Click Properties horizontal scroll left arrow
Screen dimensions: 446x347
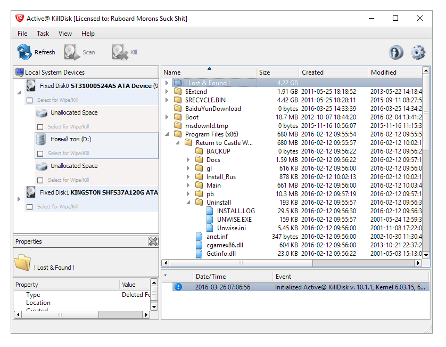tap(18, 315)
